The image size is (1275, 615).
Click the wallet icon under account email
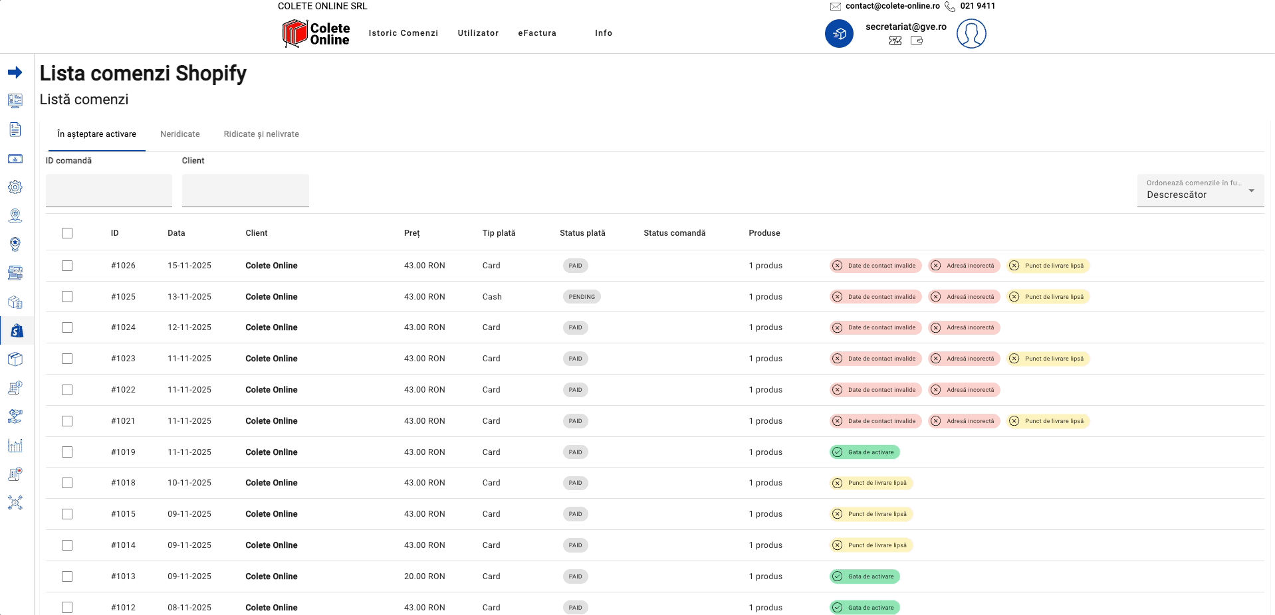point(917,41)
